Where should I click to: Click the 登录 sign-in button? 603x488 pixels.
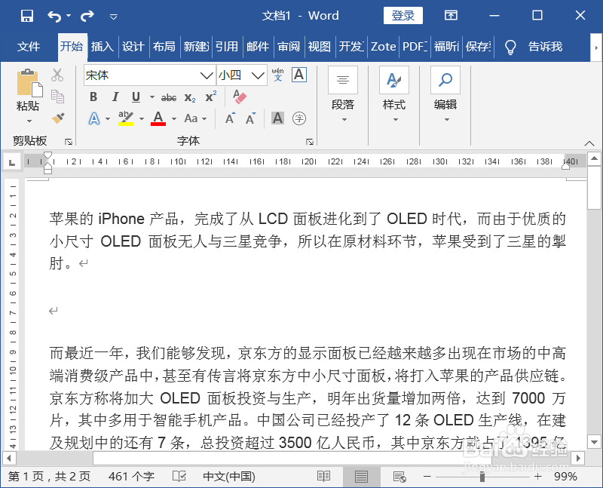(x=403, y=15)
